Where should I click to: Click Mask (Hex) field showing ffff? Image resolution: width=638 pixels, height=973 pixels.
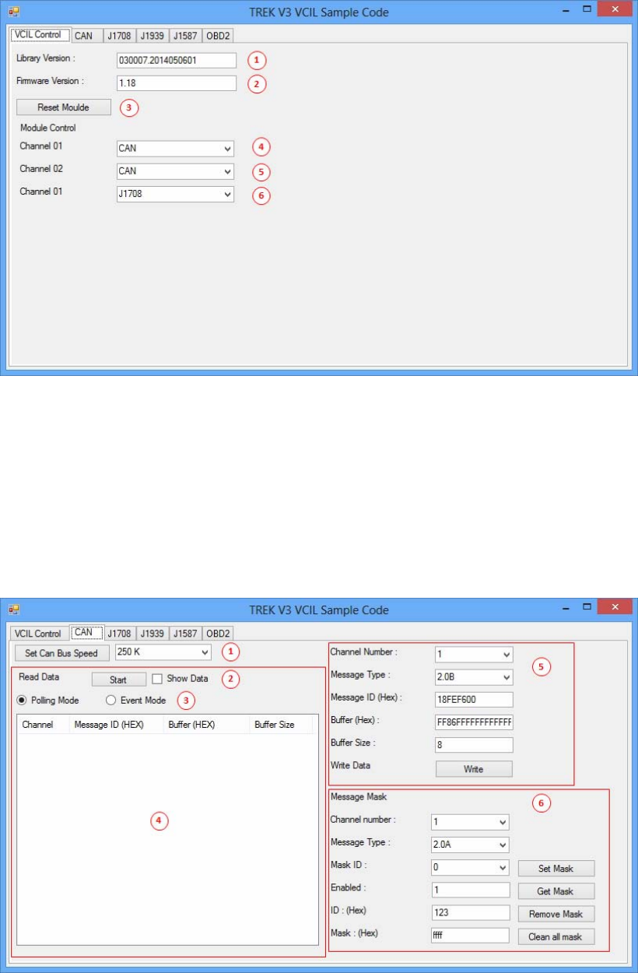[x=470, y=936]
